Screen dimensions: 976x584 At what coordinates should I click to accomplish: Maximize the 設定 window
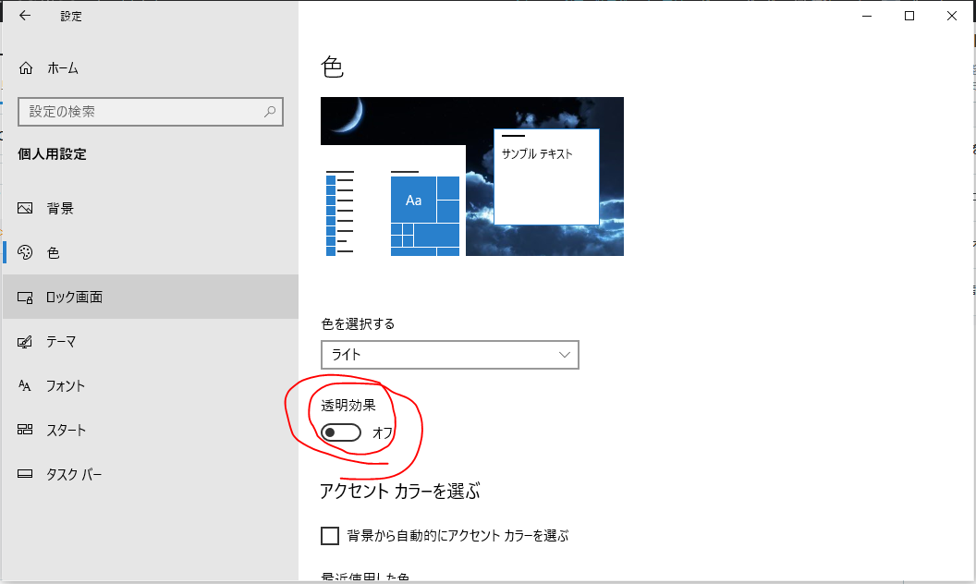click(909, 16)
